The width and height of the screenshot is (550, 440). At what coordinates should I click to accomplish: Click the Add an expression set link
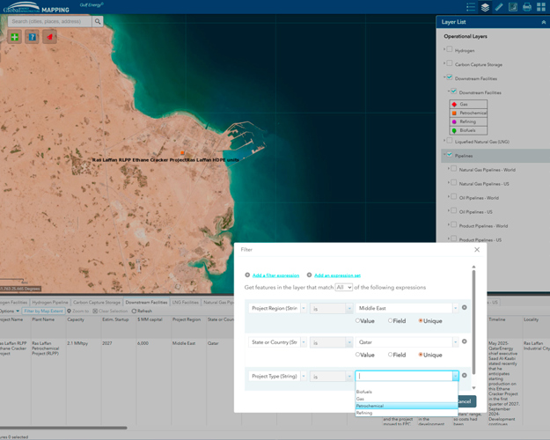tap(337, 275)
